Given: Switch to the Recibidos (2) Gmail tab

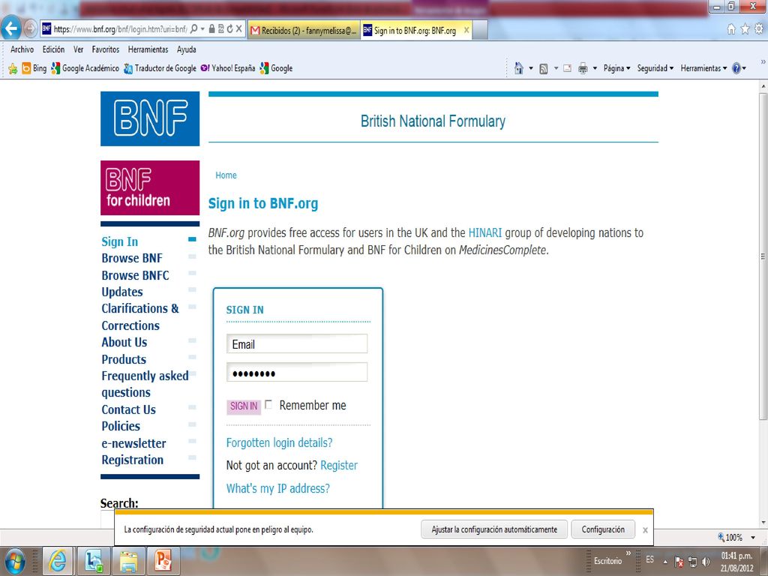Looking at the screenshot, I should [304, 30].
